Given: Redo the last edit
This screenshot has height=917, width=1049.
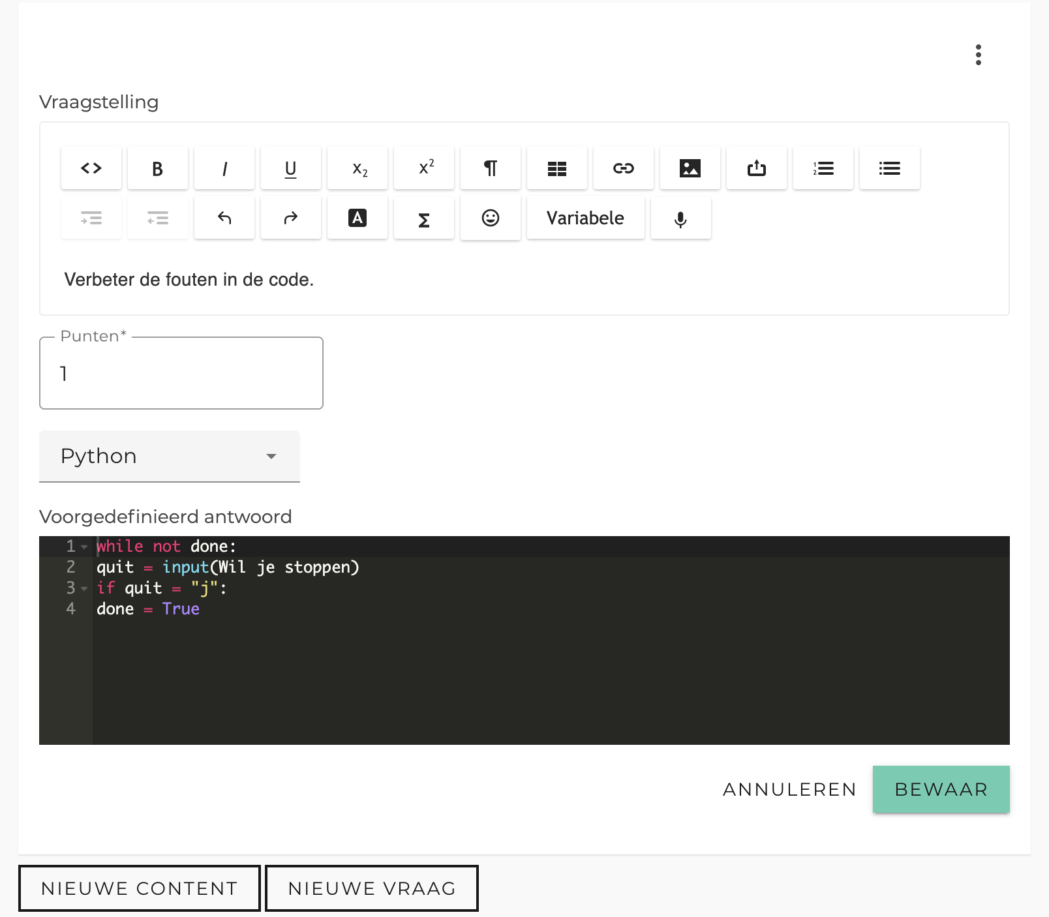Looking at the screenshot, I should (291, 218).
